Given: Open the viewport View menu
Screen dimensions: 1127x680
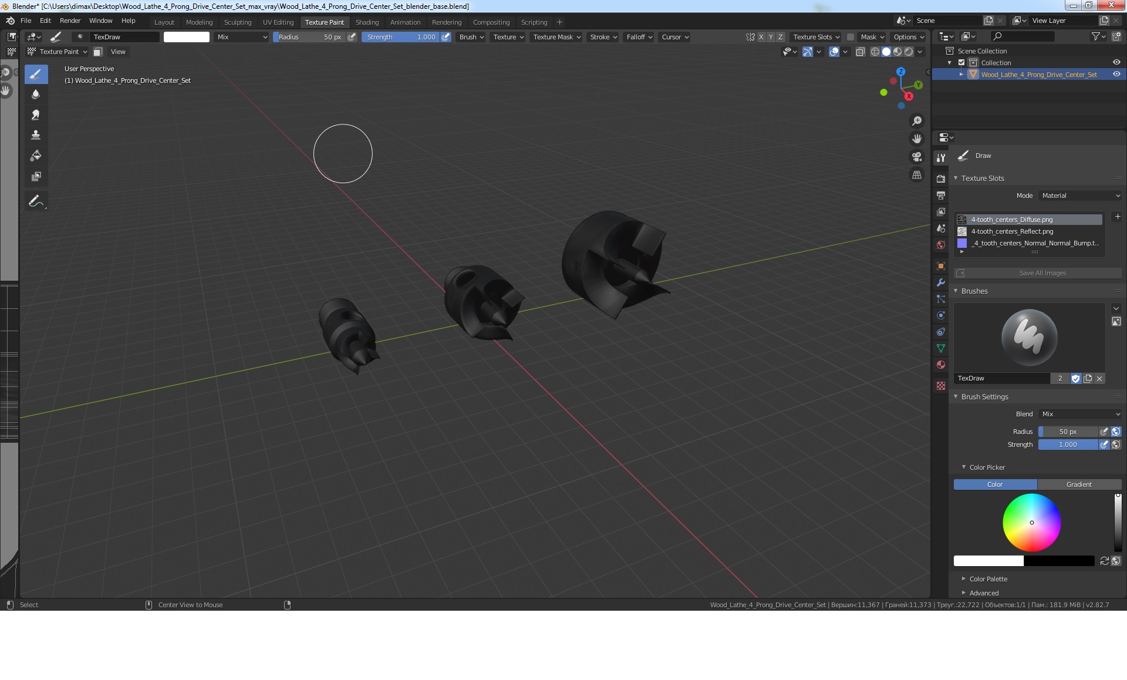Looking at the screenshot, I should [118, 52].
